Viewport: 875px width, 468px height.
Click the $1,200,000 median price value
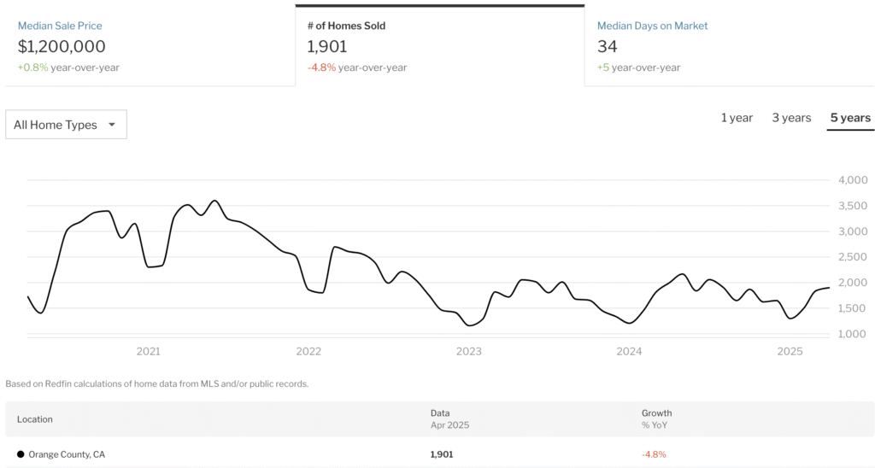(62, 47)
